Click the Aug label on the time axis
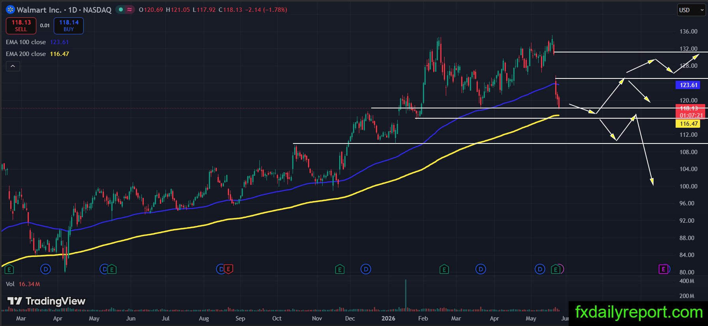The width and height of the screenshot is (708, 326). pyautogui.click(x=204, y=319)
